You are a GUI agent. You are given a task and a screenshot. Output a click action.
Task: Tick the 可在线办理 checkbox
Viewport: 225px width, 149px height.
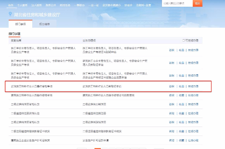coord(184,40)
